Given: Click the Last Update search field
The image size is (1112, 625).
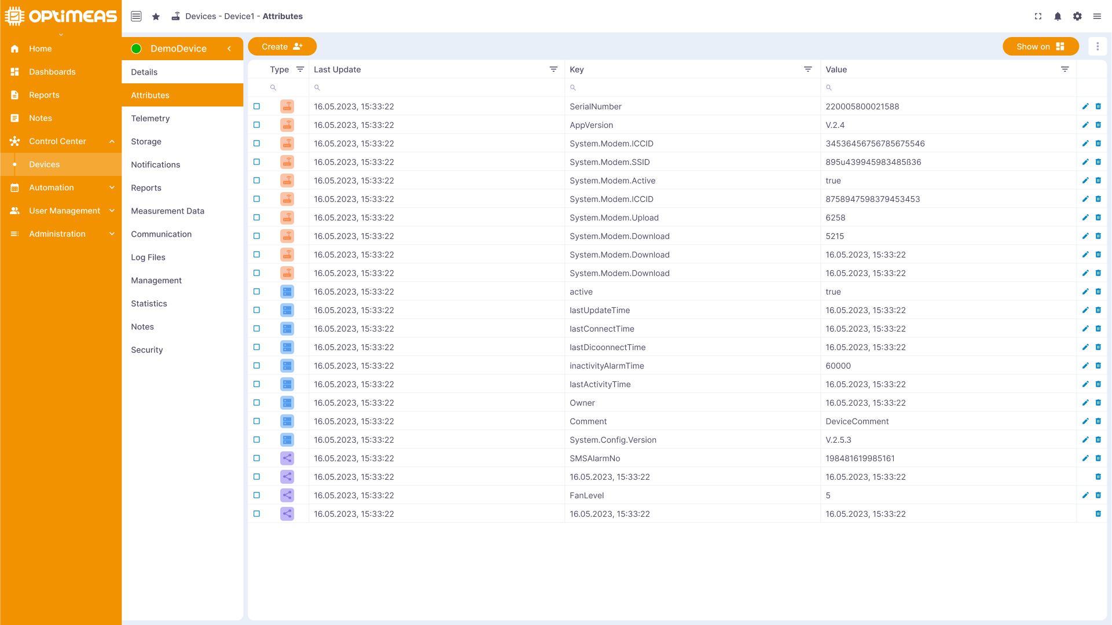Looking at the screenshot, I should [x=436, y=87].
